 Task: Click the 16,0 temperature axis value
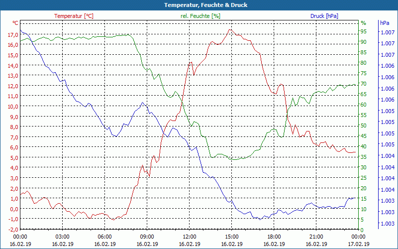(13, 45)
